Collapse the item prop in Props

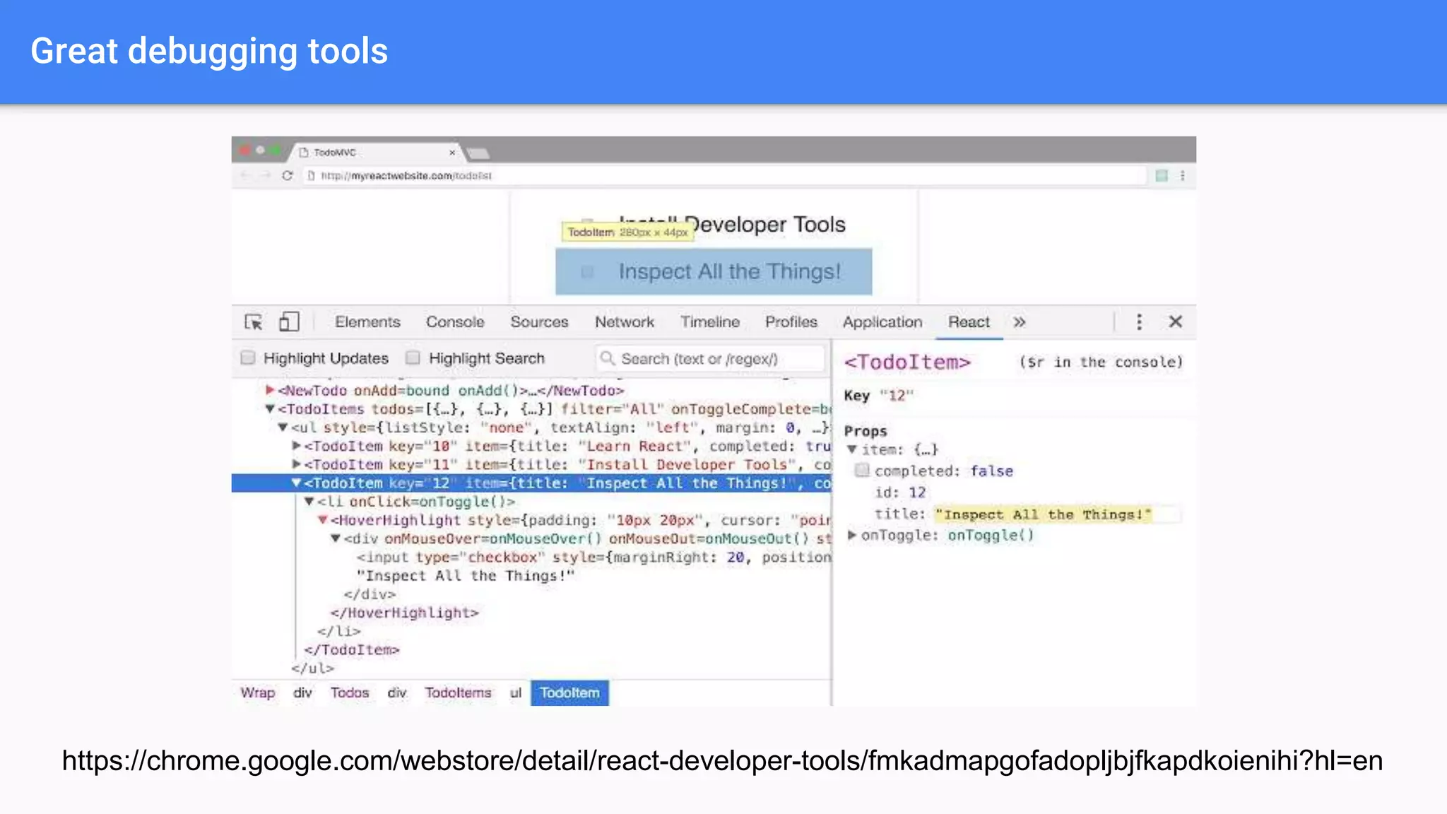852,449
